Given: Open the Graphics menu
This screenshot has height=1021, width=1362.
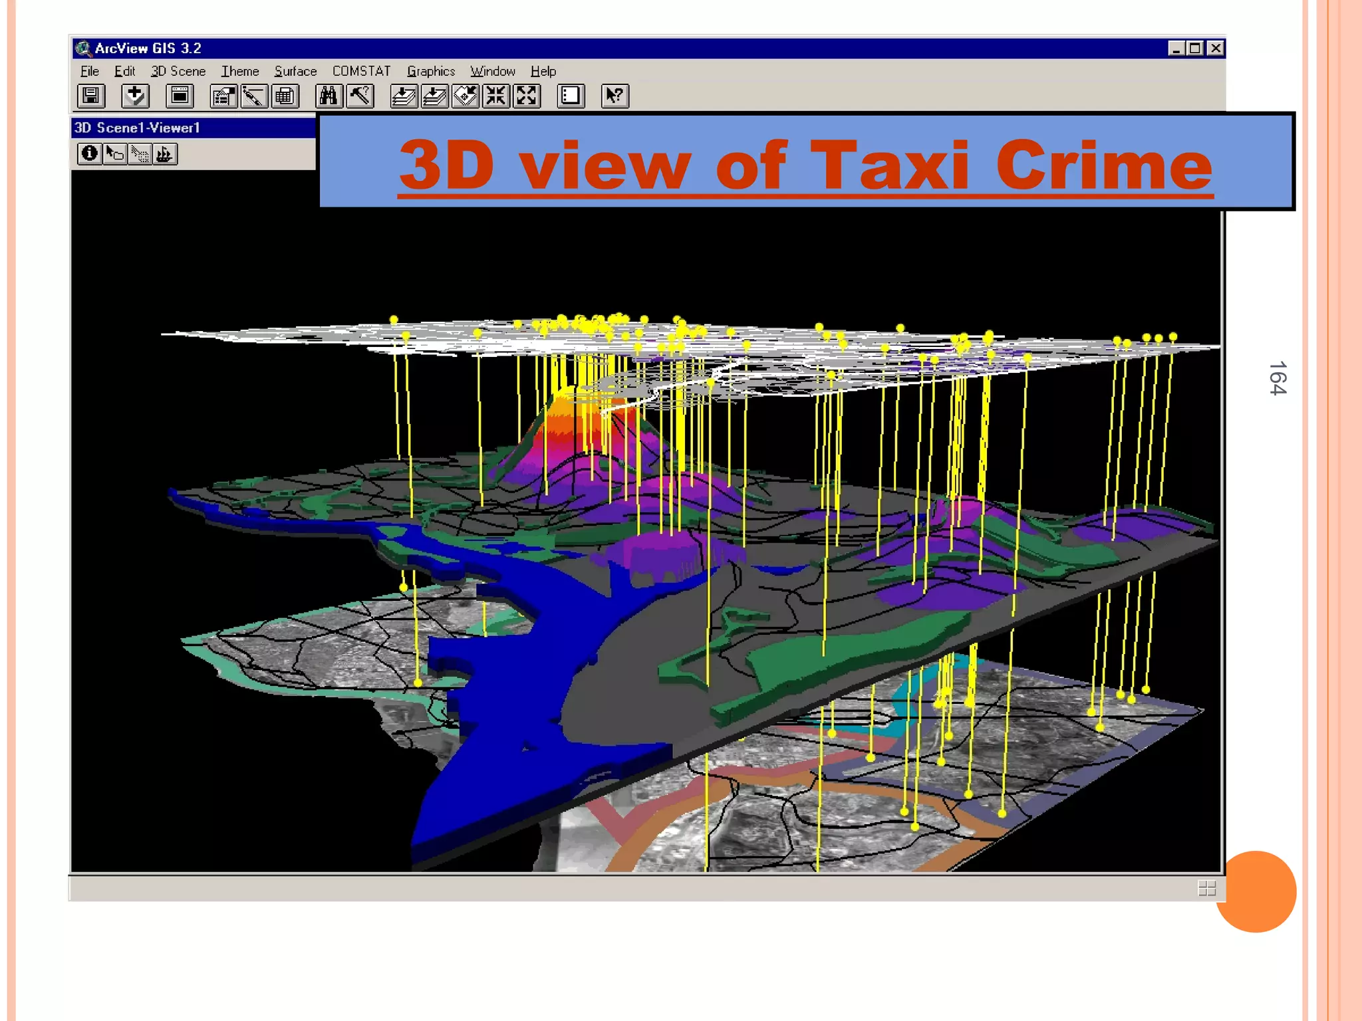Looking at the screenshot, I should 431,71.
